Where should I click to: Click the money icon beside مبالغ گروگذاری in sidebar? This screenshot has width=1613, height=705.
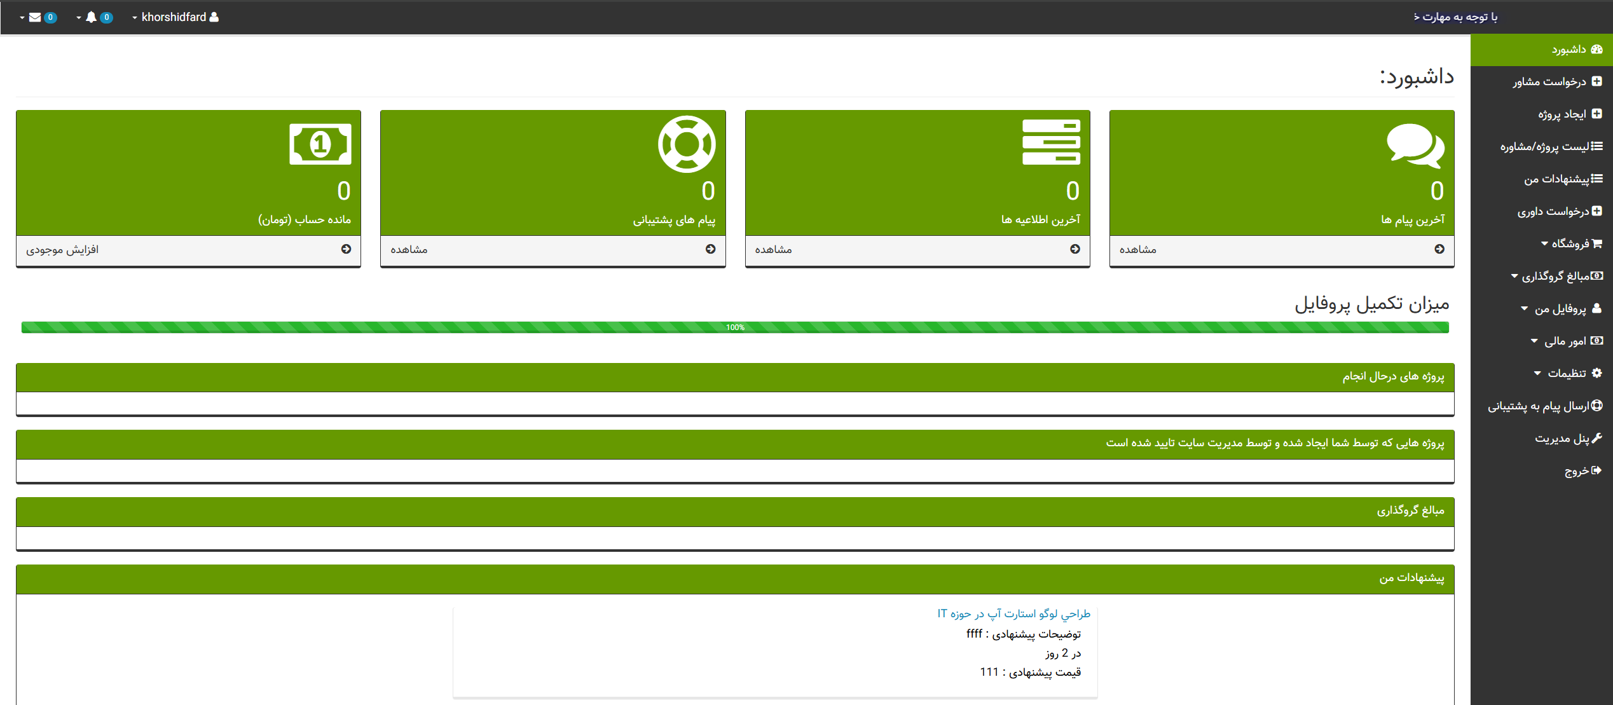point(1596,276)
